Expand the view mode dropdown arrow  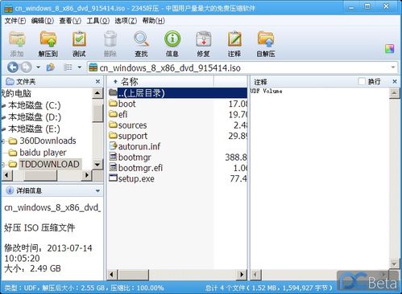coord(80,67)
